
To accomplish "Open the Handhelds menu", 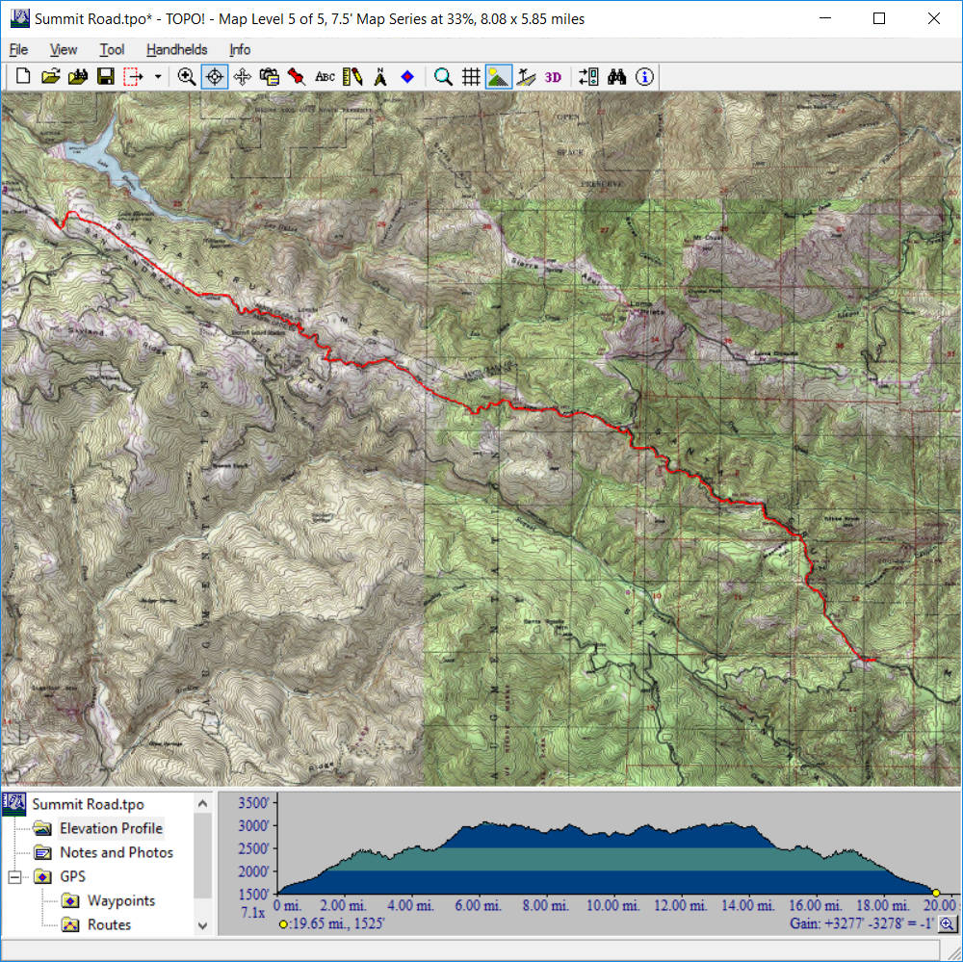I will click(x=176, y=49).
